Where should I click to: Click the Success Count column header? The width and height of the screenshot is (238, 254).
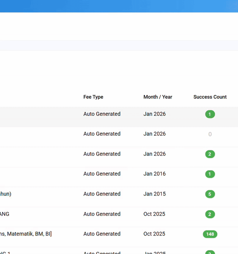(x=210, y=97)
